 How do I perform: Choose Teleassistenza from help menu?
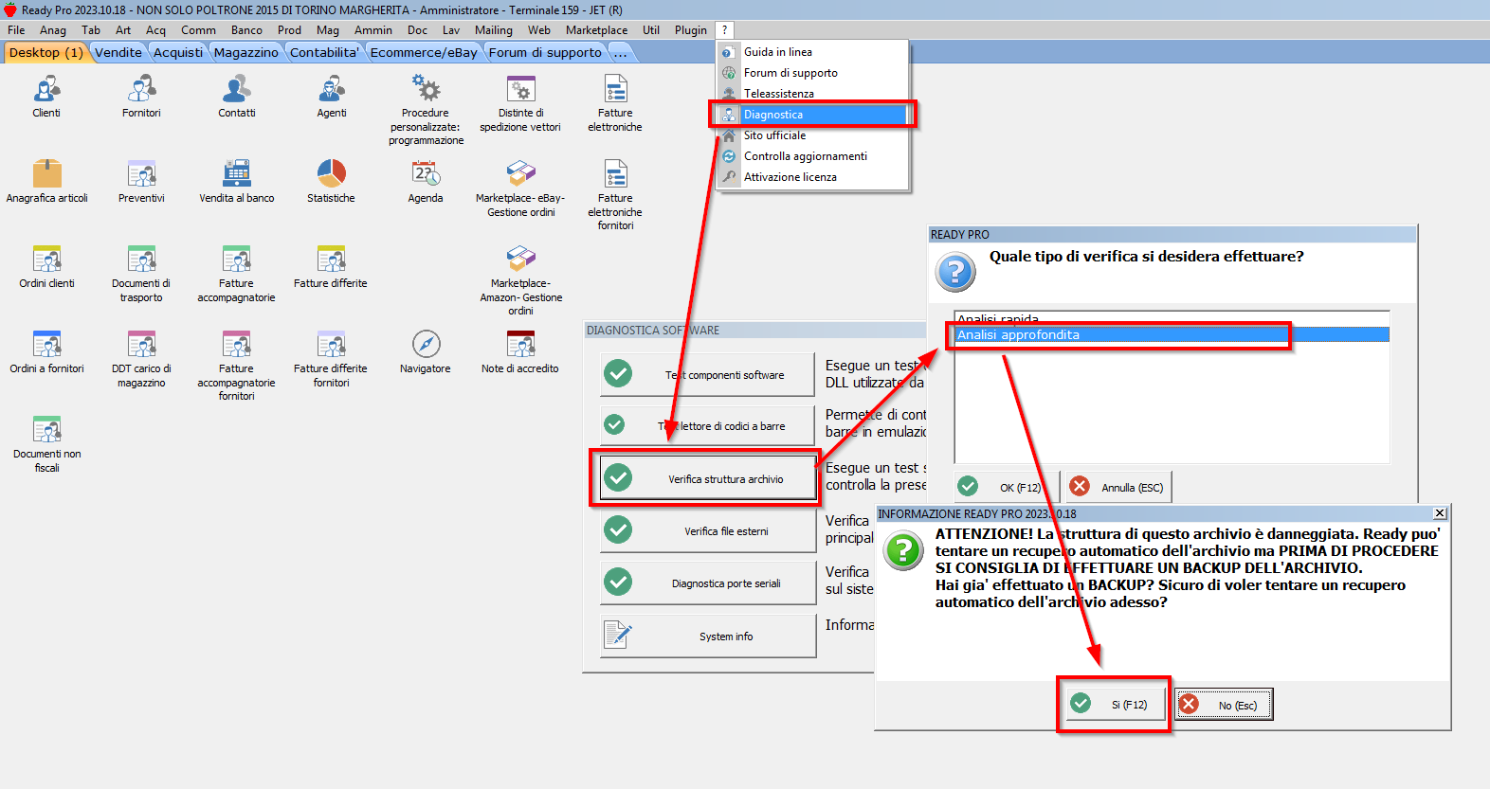[812, 94]
